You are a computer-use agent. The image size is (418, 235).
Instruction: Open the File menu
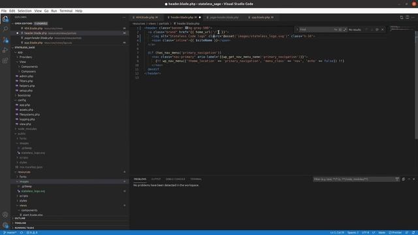4,11
